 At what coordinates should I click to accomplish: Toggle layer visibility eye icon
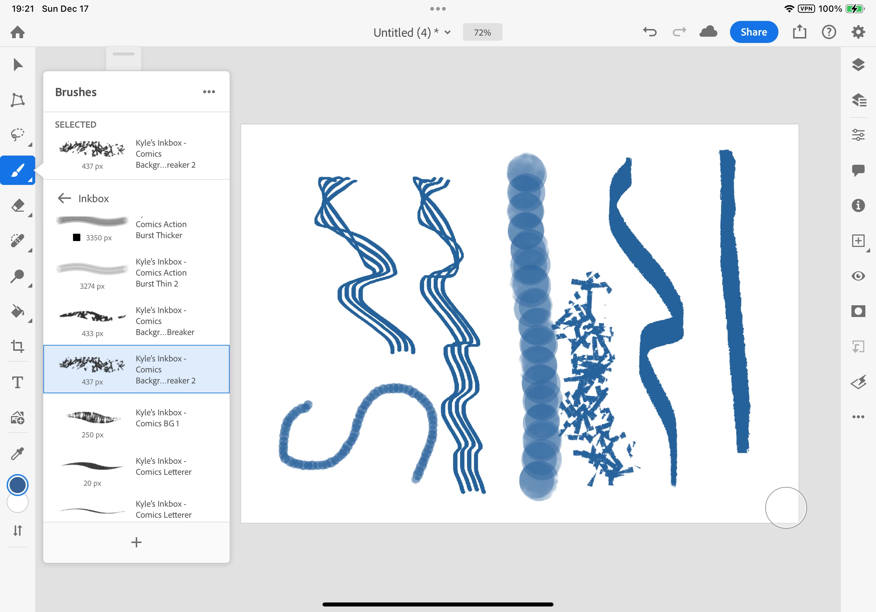tap(858, 276)
